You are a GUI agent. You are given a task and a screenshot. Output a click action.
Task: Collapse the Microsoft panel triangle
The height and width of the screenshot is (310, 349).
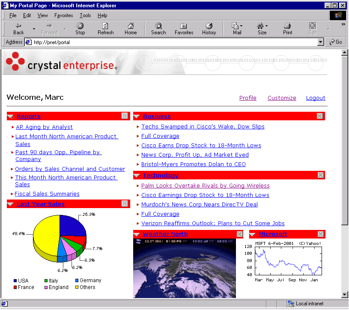[x=252, y=234]
